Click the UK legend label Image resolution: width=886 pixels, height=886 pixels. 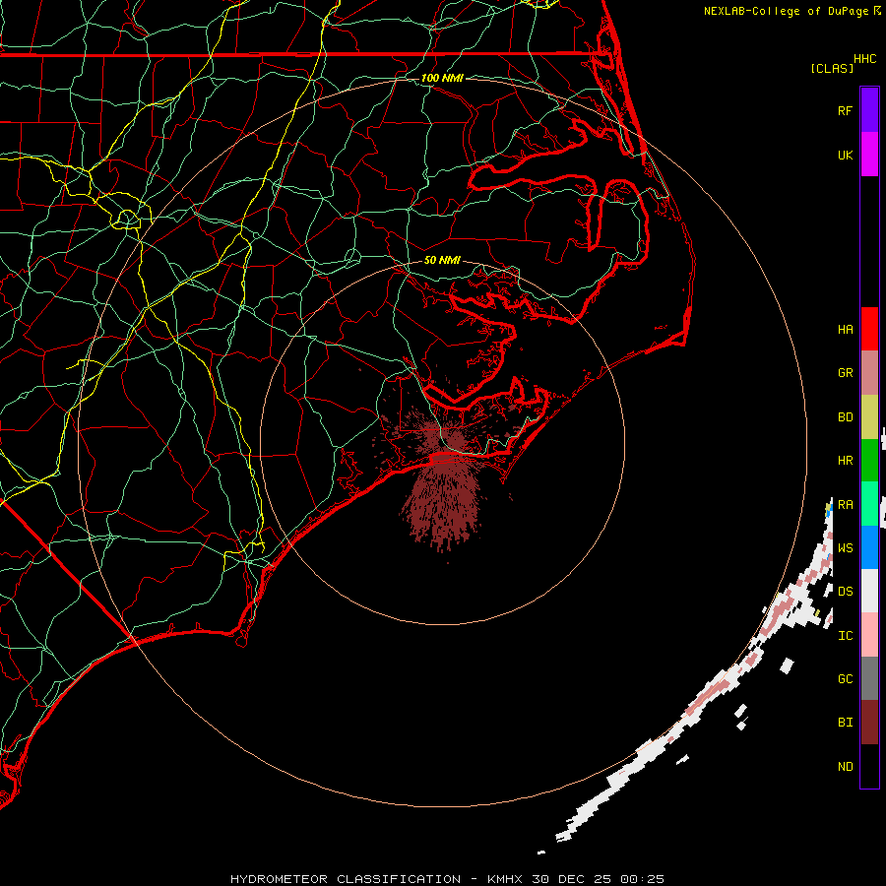(845, 156)
